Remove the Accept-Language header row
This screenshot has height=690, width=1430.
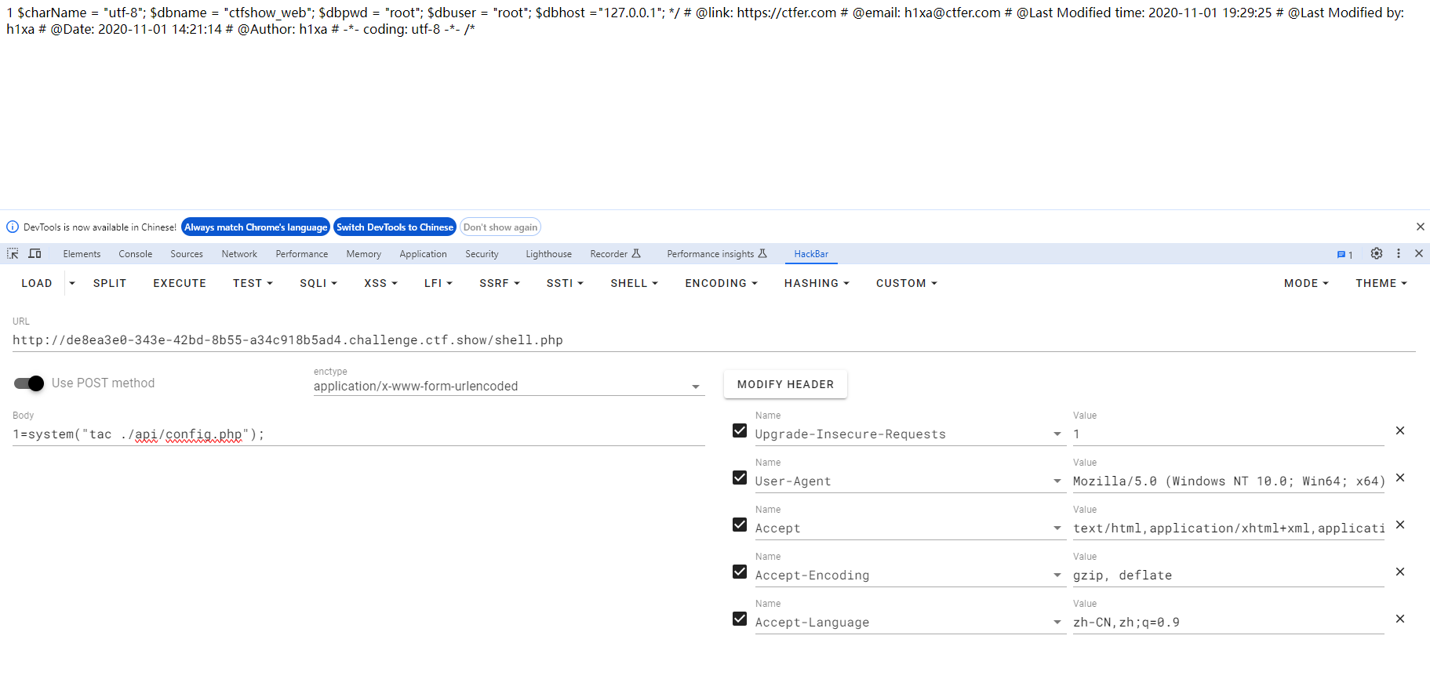[x=1400, y=619]
